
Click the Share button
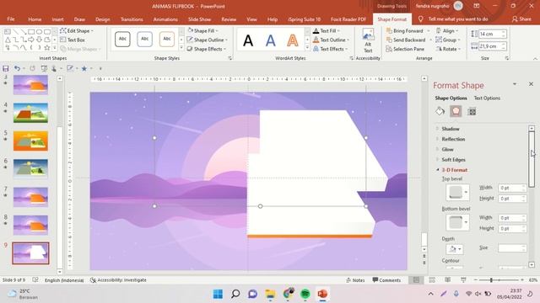(x=521, y=19)
